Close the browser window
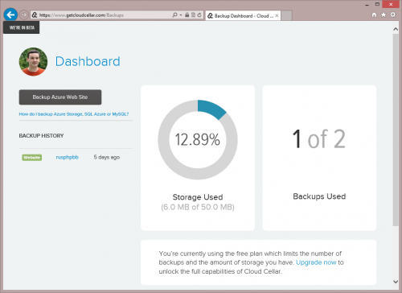Image resolution: width=402 pixels, height=293 pixels. click(391, 4)
